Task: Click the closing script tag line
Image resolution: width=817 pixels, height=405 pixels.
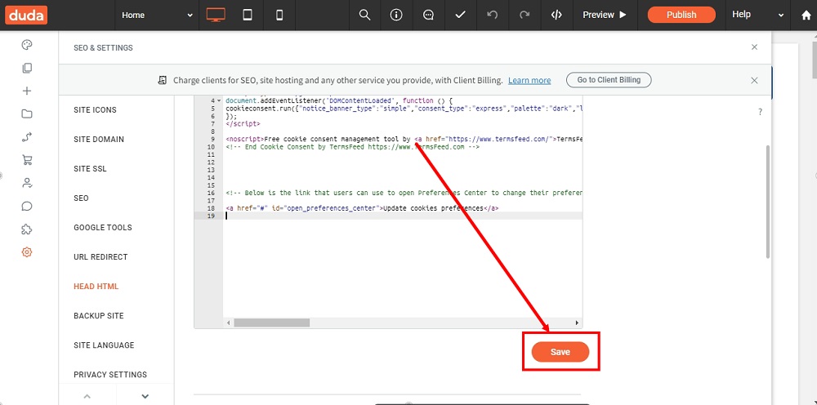Action: (x=243, y=124)
